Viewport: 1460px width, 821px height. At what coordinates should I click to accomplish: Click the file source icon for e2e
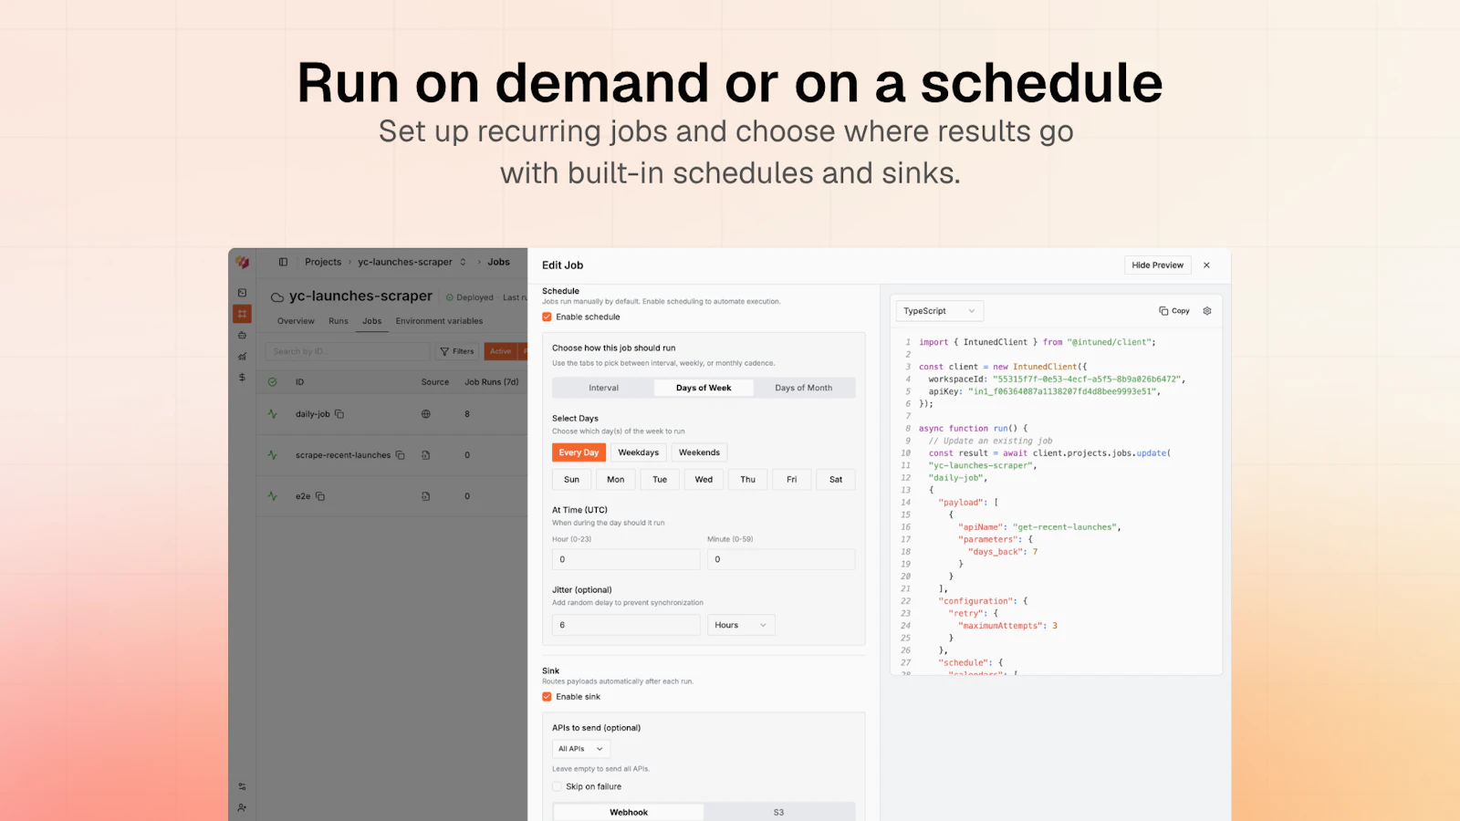(x=425, y=496)
